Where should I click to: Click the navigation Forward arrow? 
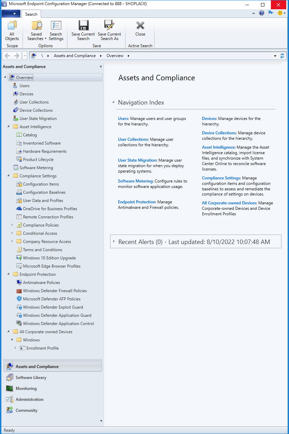pyautogui.click(x=16, y=56)
